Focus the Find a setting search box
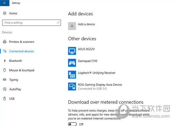 point(31,23)
